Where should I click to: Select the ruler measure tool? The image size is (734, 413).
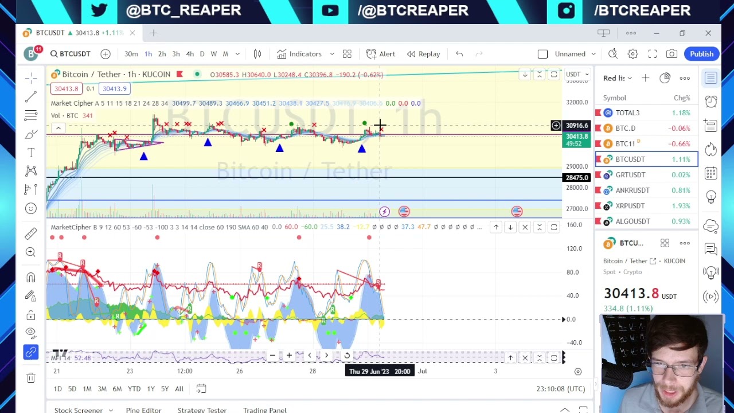pos(31,233)
